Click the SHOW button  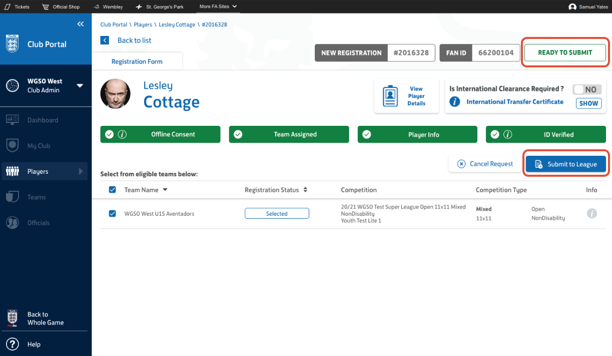[589, 103]
